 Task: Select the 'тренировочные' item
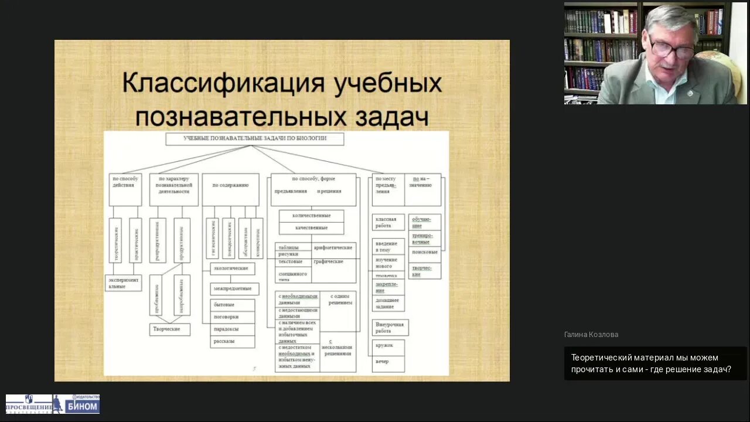click(x=424, y=239)
